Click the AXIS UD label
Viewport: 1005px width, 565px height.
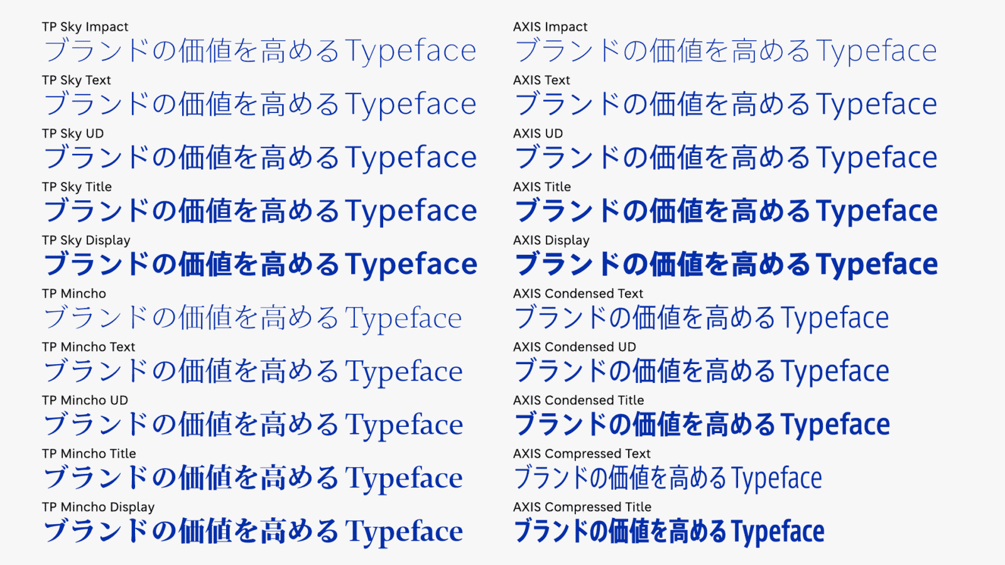(538, 134)
